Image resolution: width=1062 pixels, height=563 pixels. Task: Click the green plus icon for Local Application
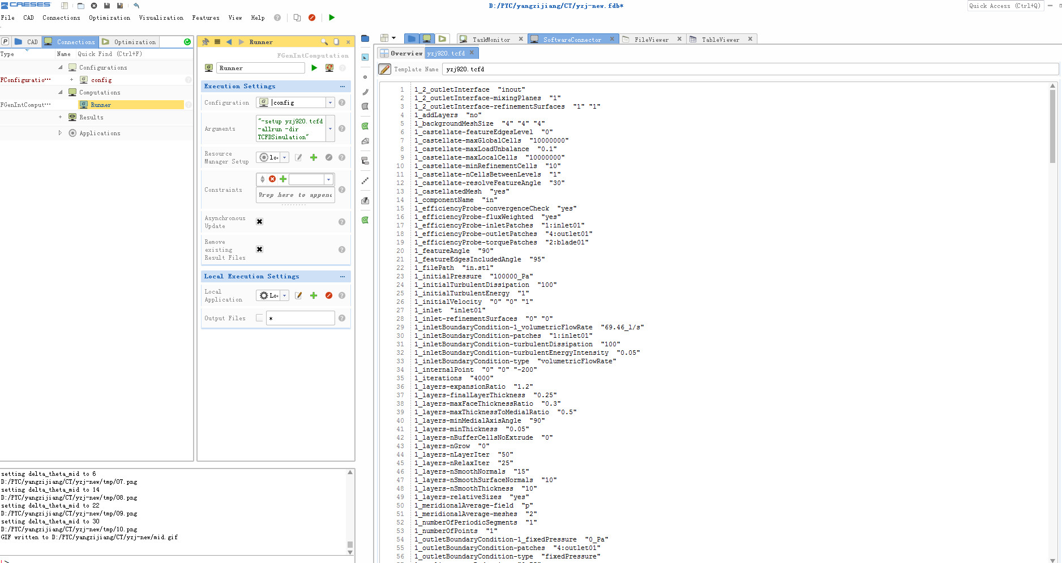[314, 295]
